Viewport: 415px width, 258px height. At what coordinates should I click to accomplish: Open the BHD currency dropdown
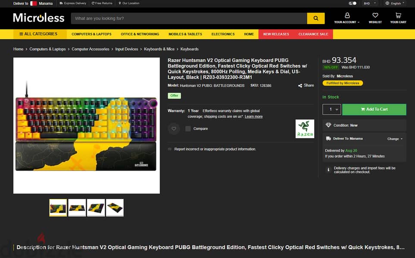(x=369, y=3)
